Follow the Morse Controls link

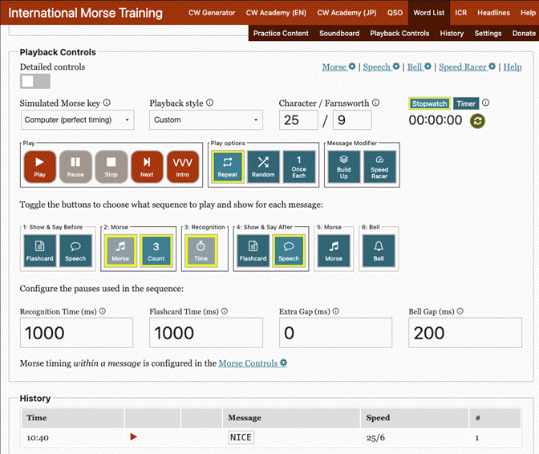tap(253, 363)
